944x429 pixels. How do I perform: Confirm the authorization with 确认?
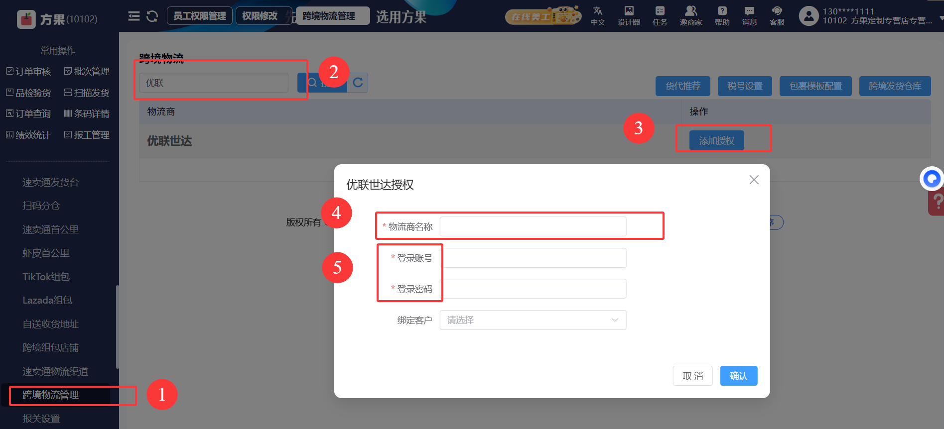click(x=739, y=376)
